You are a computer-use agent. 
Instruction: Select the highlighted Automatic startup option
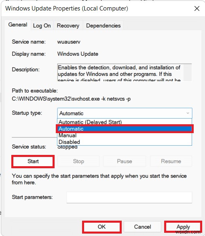[125, 129]
